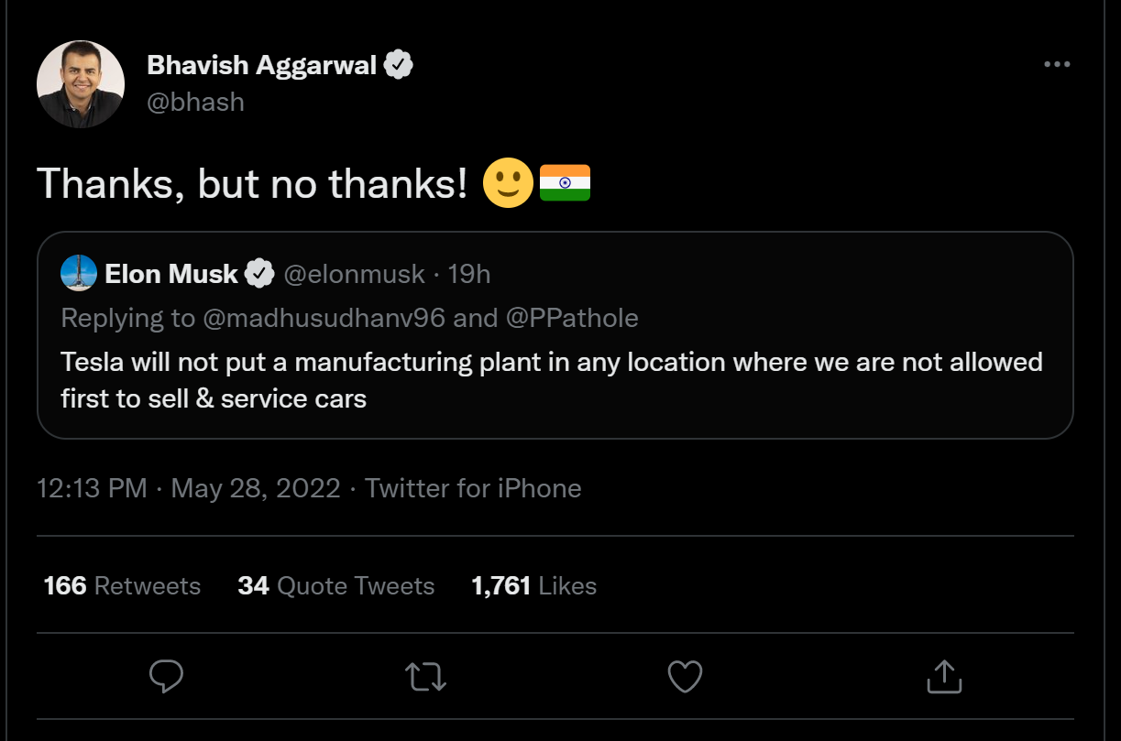Click the @elonmusk handle
The width and height of the screenshot is (1121, 741).
(354, 273)
